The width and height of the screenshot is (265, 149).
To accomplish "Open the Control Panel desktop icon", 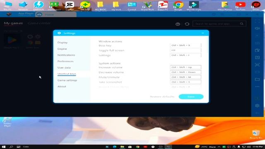I will pos(132,5).
